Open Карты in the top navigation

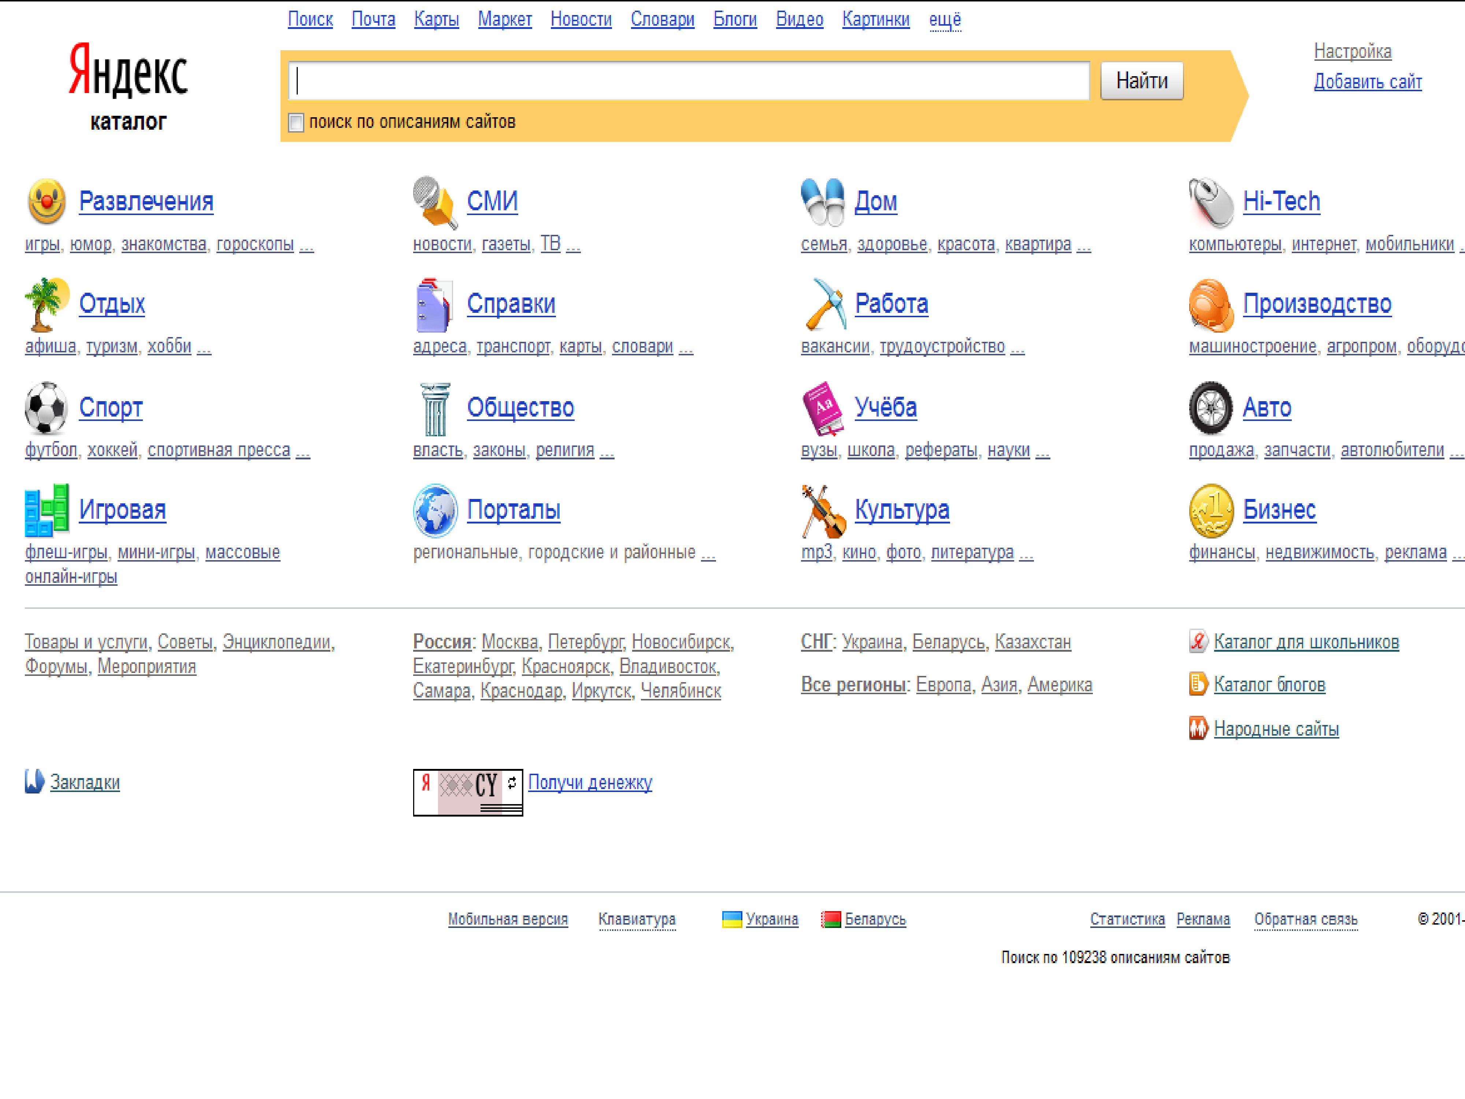click(436, 20)
